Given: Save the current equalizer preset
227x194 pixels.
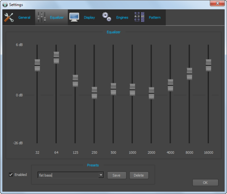Looking at the screenshot, I should 117,176.
